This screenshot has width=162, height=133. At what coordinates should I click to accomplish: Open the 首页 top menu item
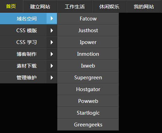click(x=11, y=6)
